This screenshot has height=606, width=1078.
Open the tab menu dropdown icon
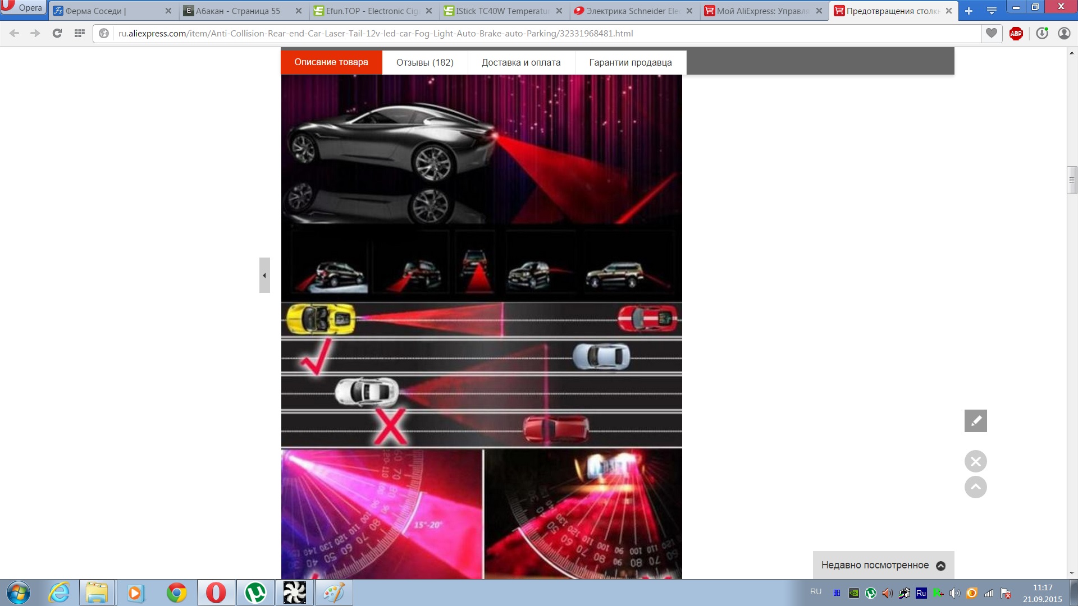992,11
